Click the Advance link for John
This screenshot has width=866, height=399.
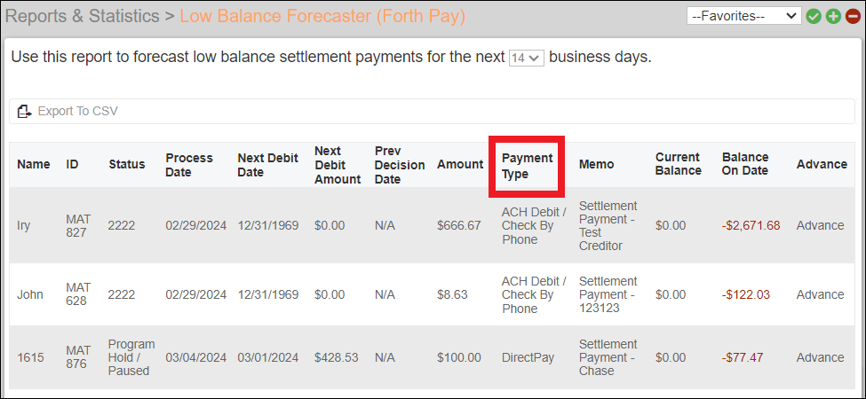tap(820, 295)
